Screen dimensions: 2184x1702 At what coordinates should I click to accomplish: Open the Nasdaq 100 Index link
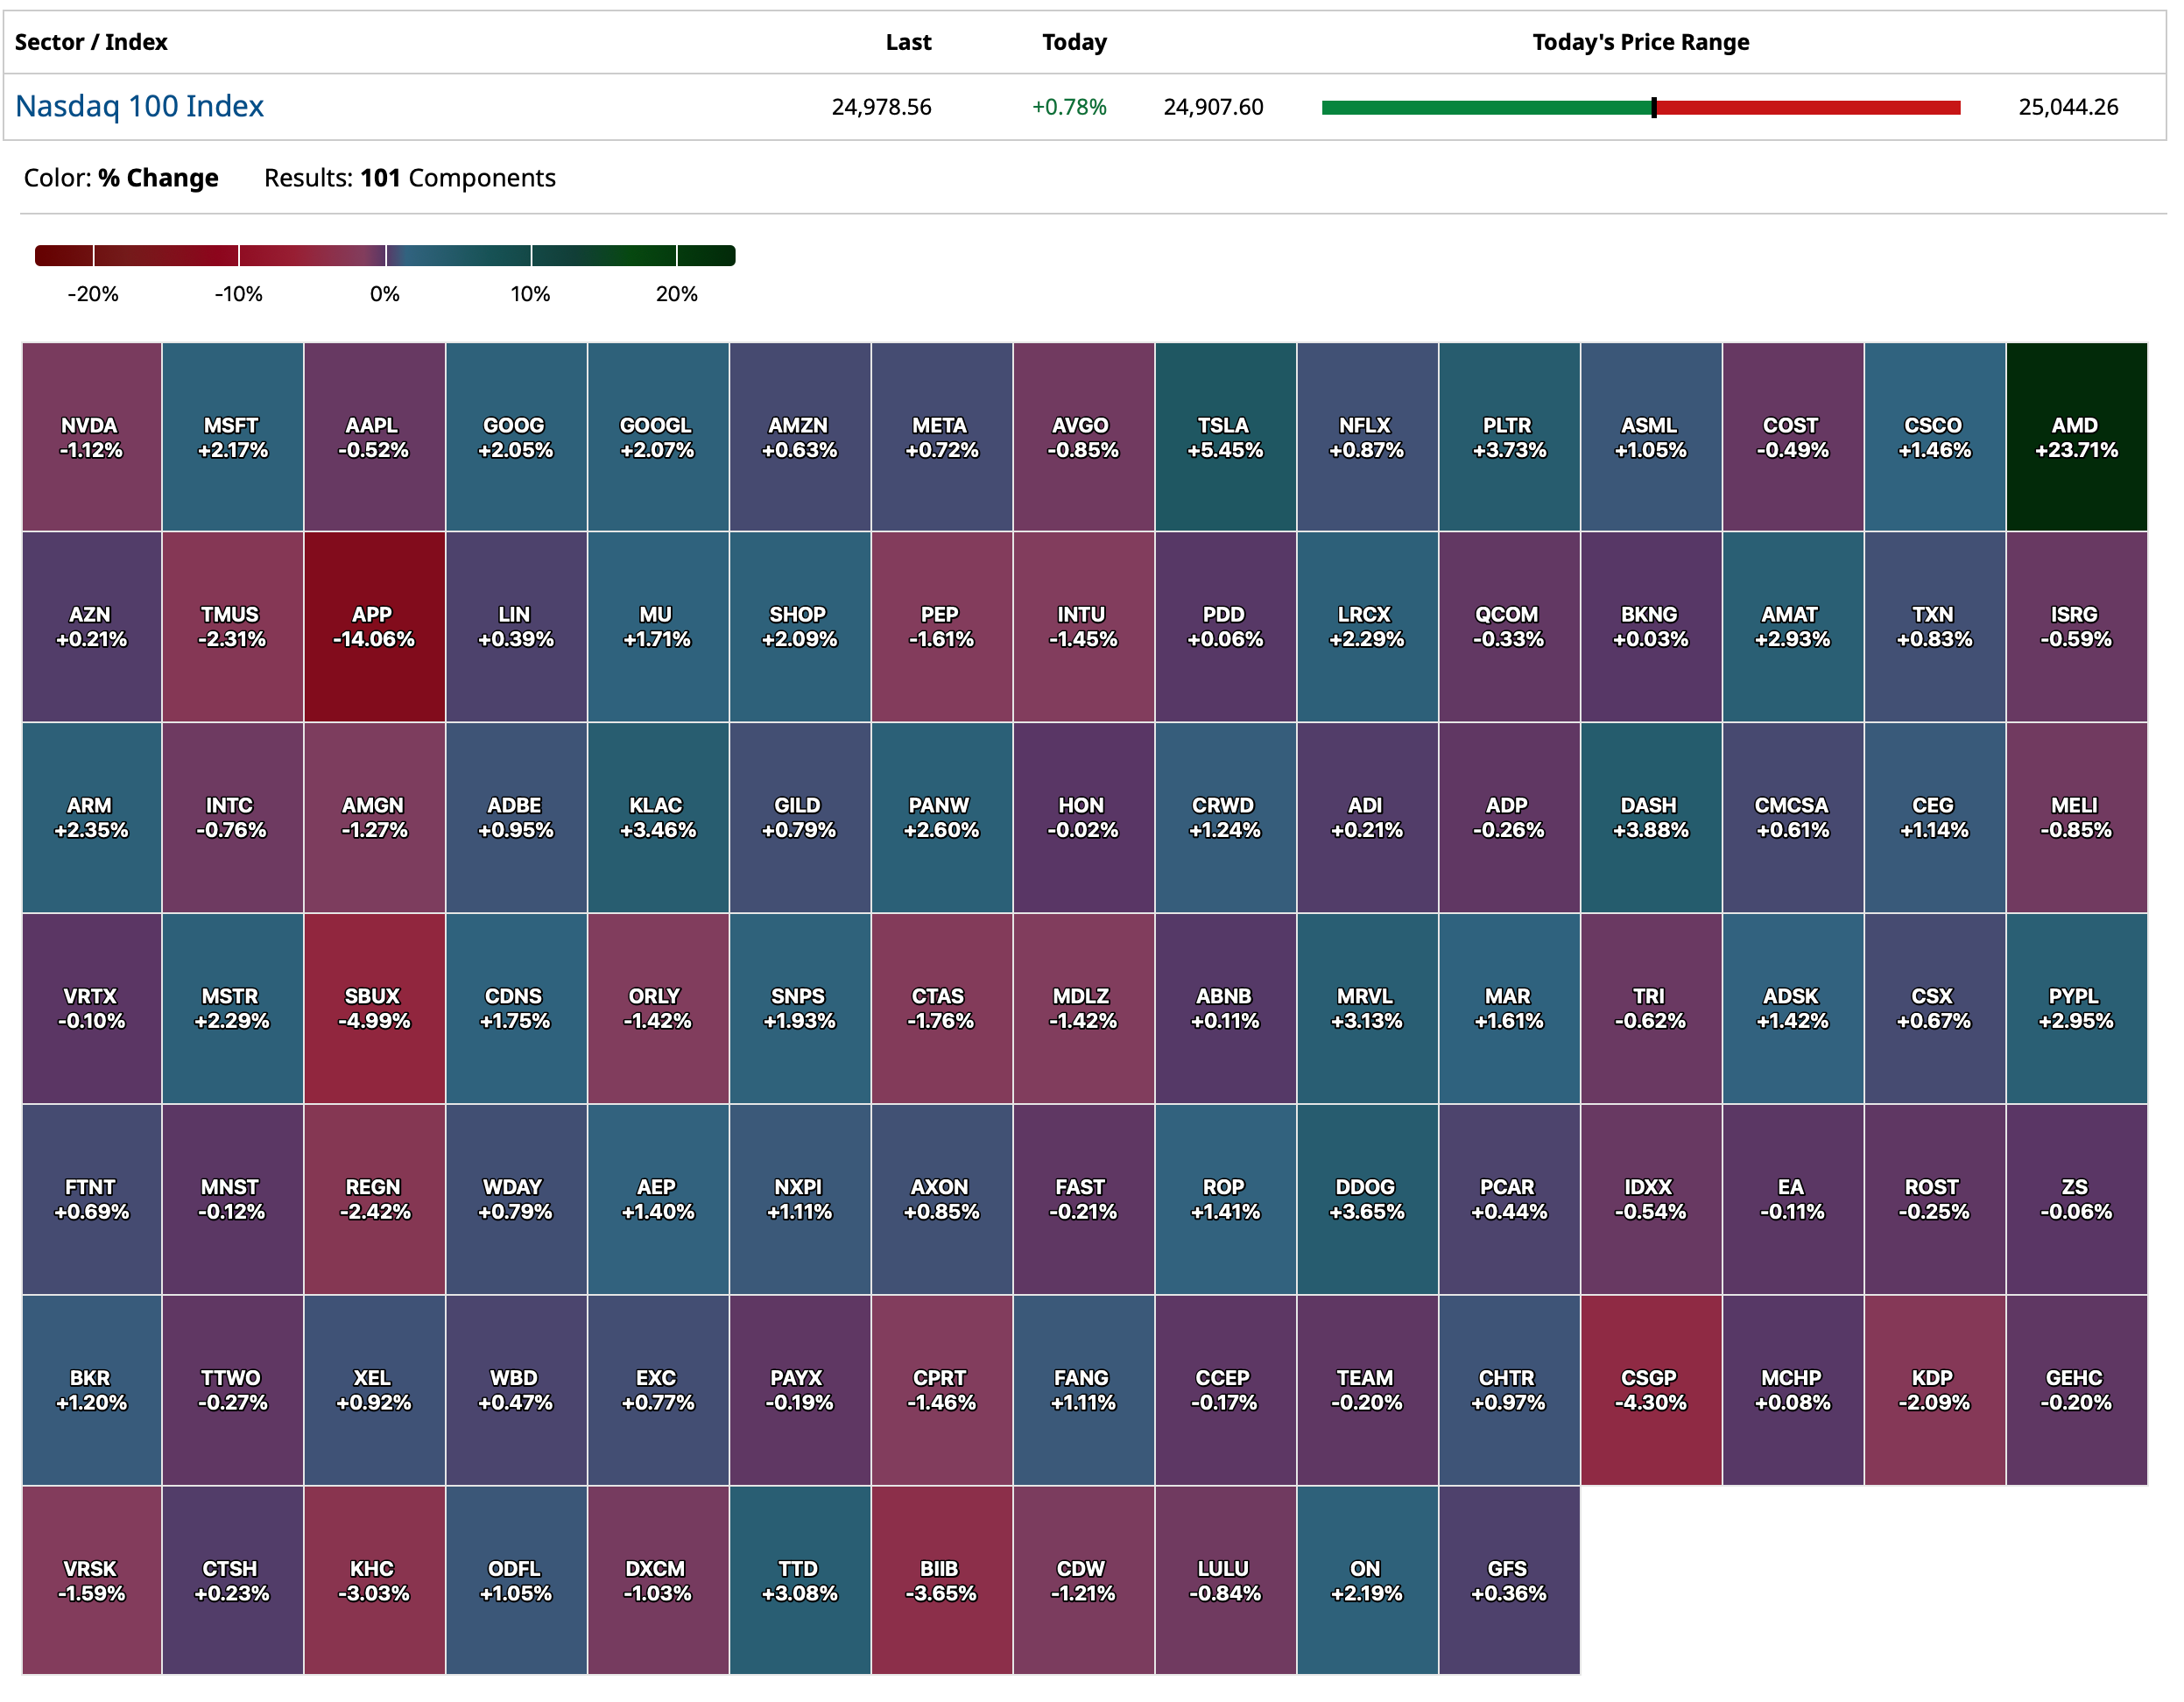(139, 106)
